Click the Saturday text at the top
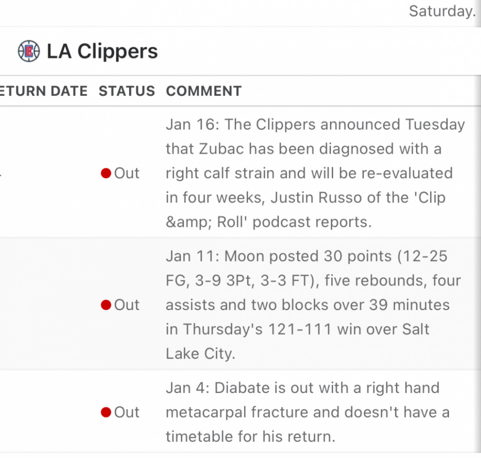 (x=442, y=11)
